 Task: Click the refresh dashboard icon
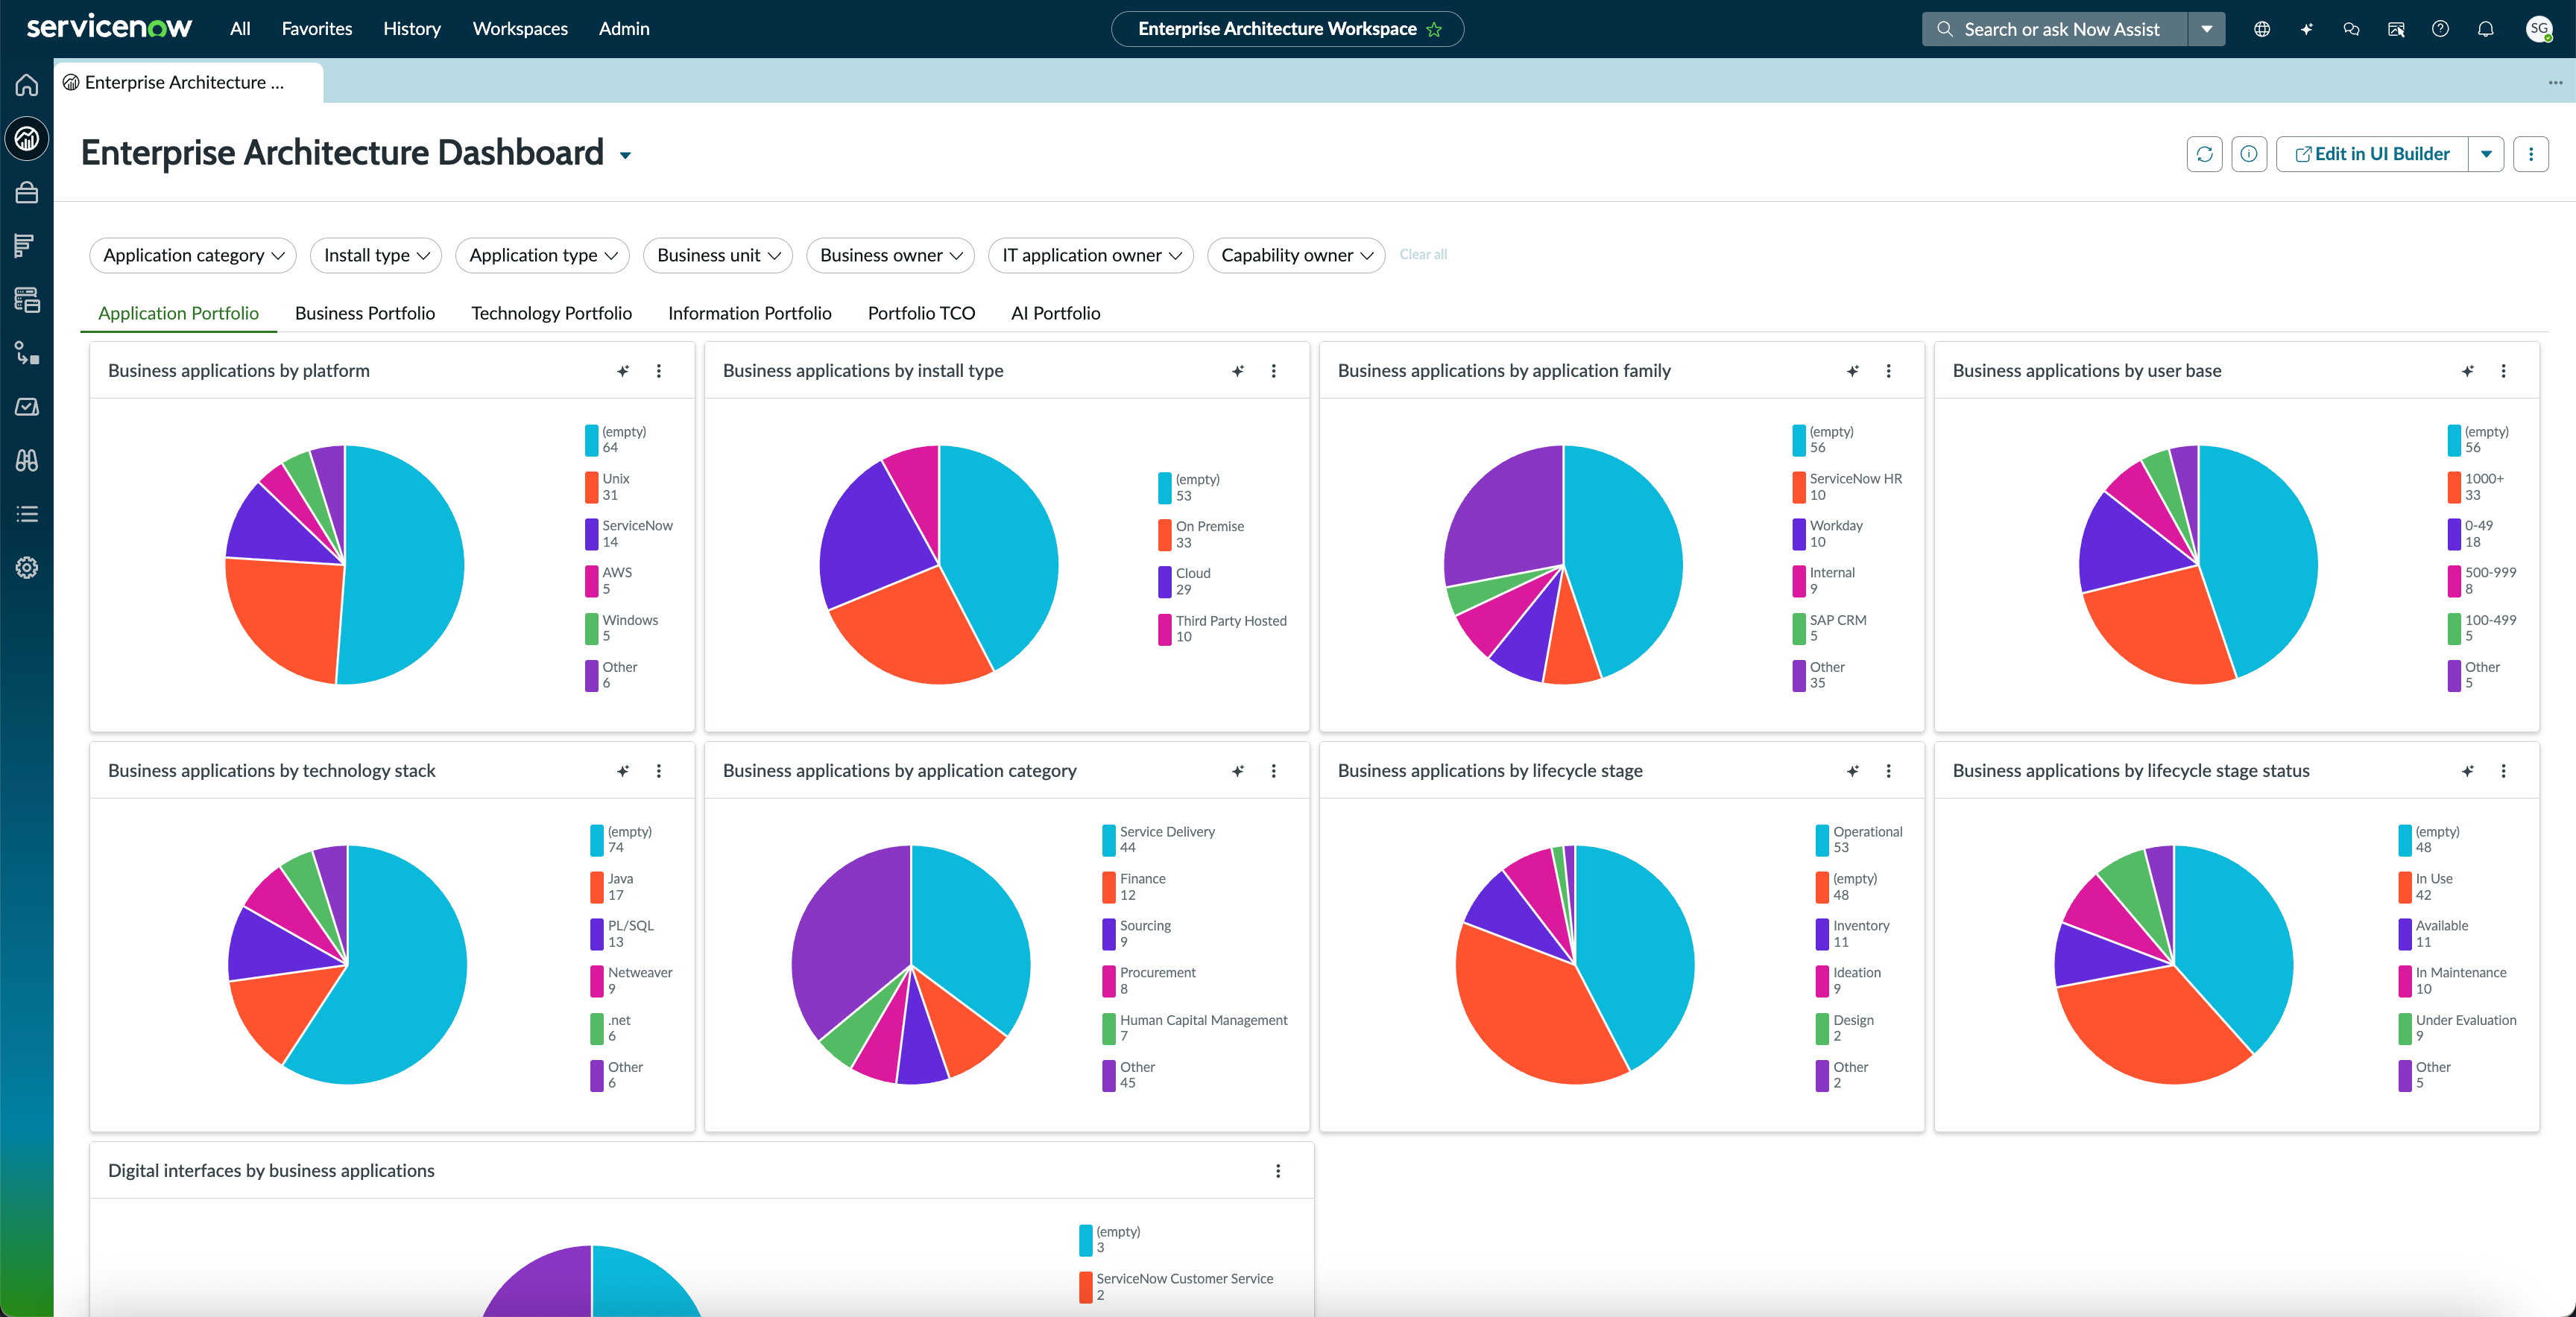(x=2204, y=154)
